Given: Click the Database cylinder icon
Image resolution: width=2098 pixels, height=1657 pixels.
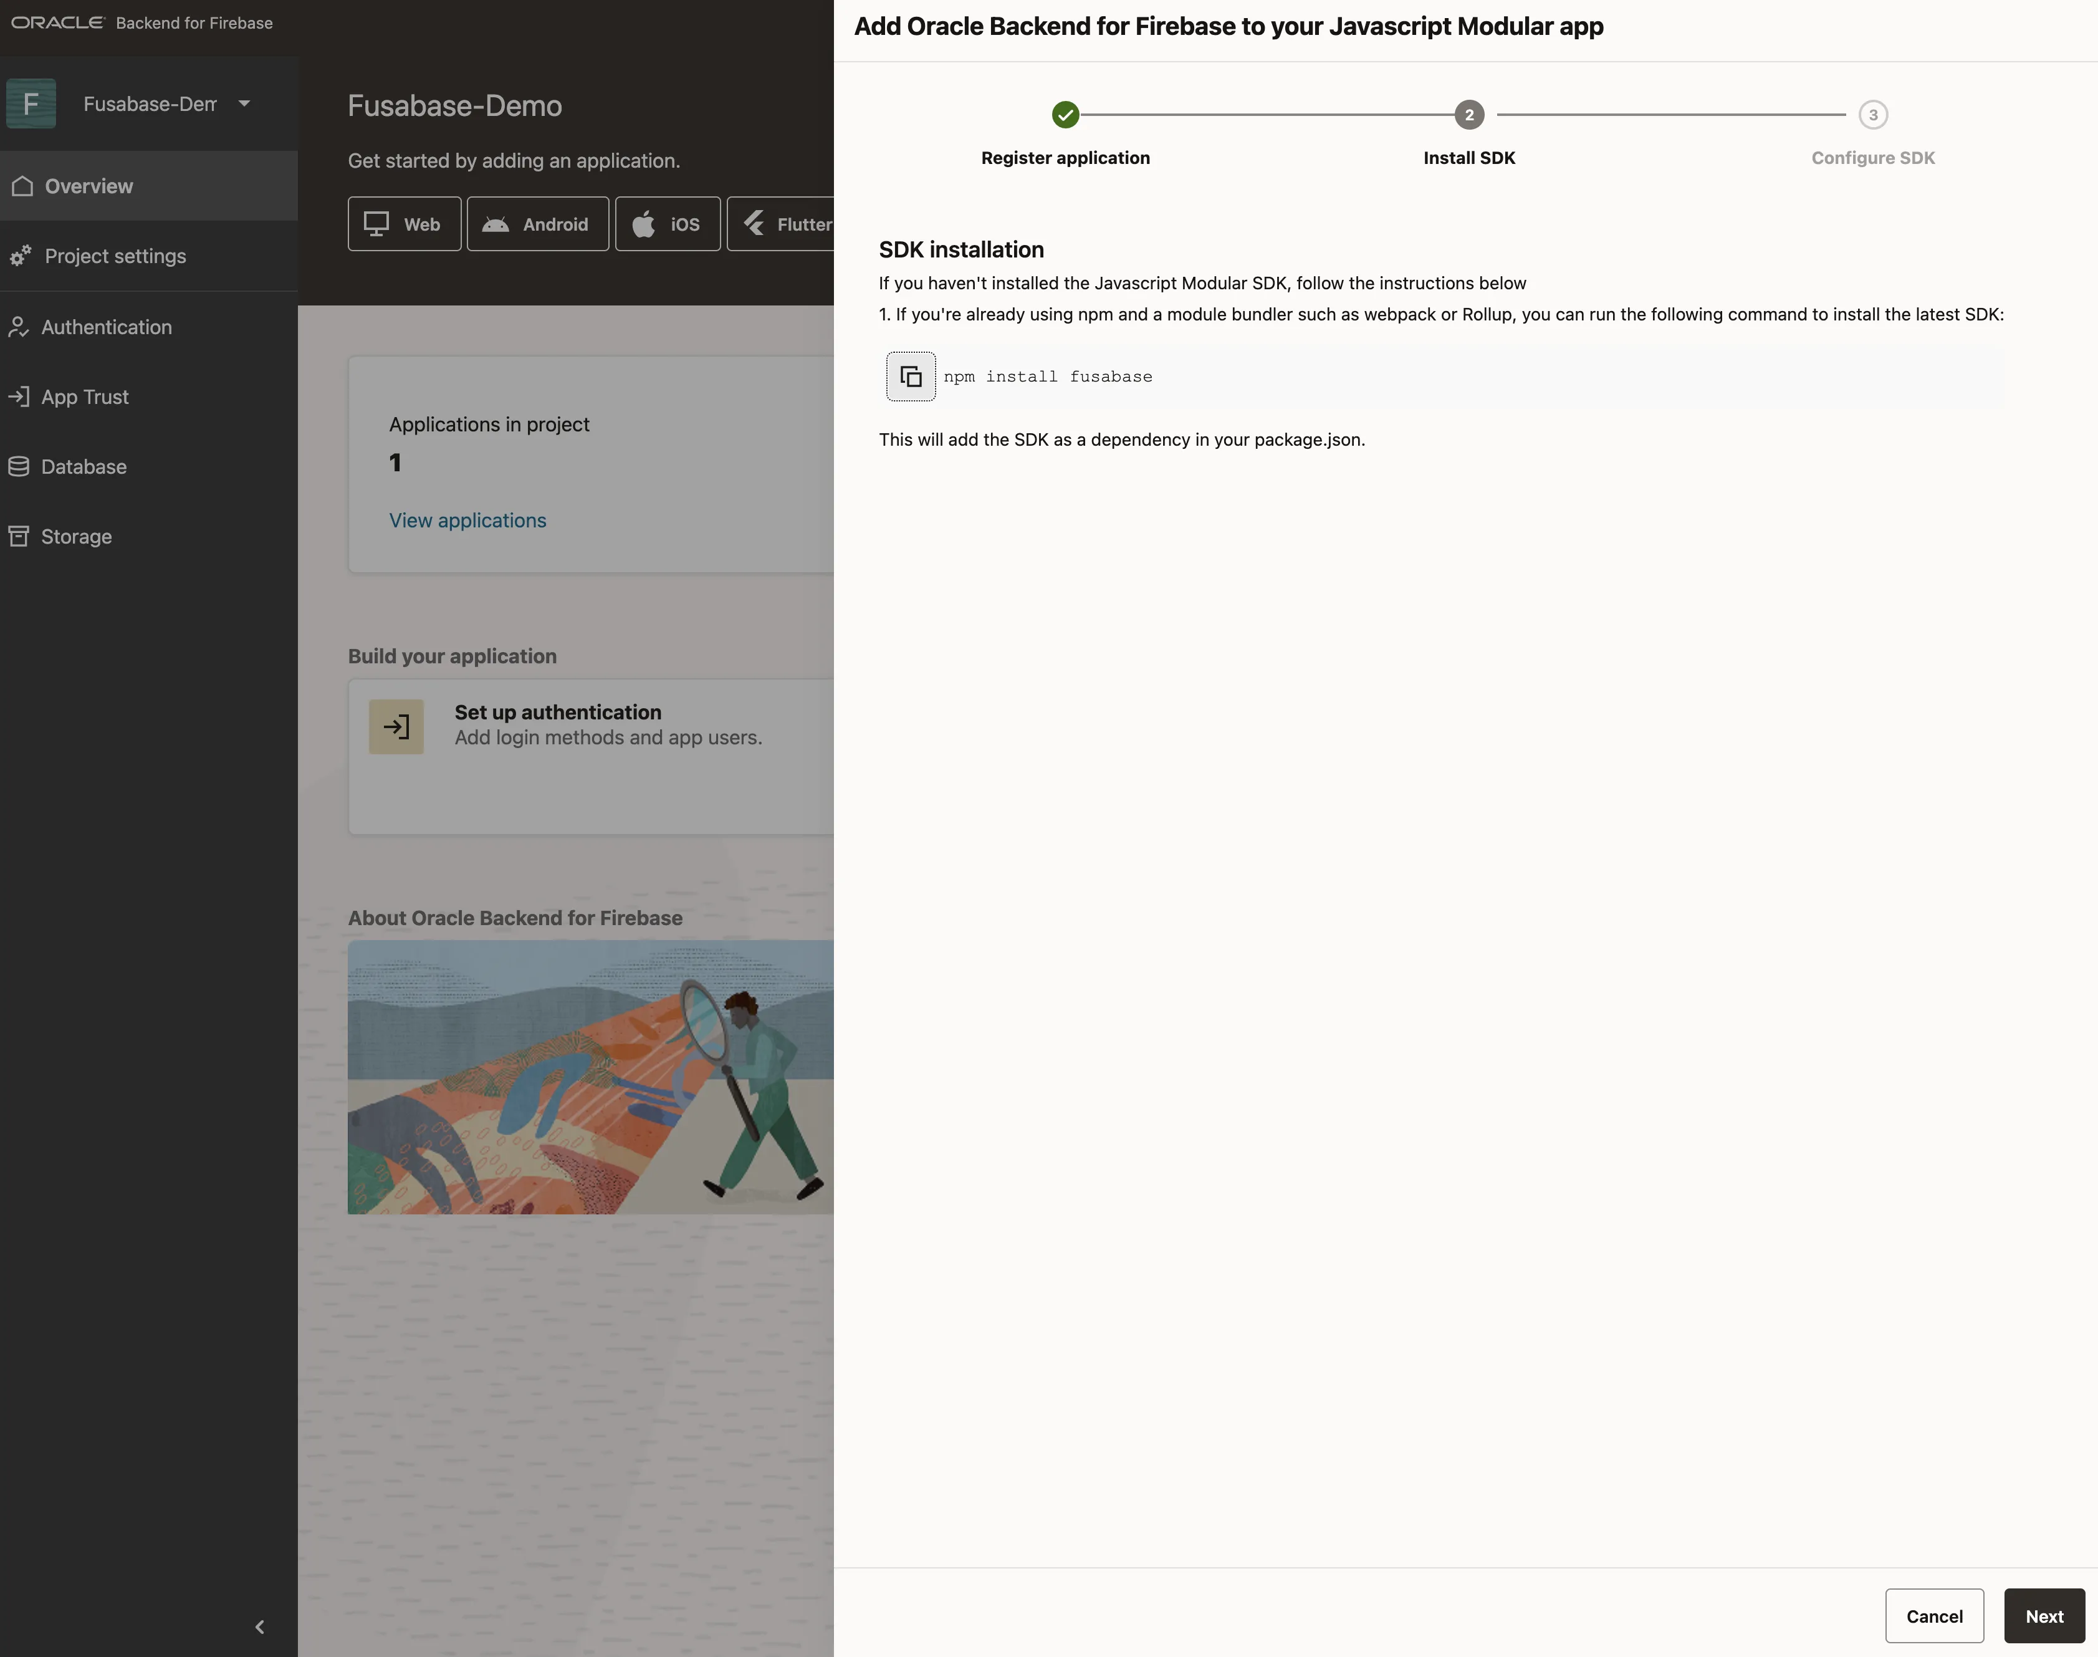Looking at the screenshot, I should (x=19, y=467).
